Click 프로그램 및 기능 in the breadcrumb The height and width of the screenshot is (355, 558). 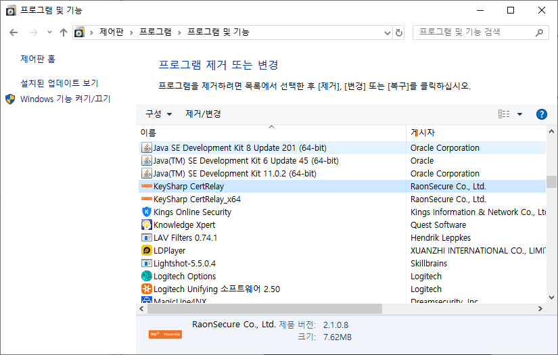tap(218, 32)
